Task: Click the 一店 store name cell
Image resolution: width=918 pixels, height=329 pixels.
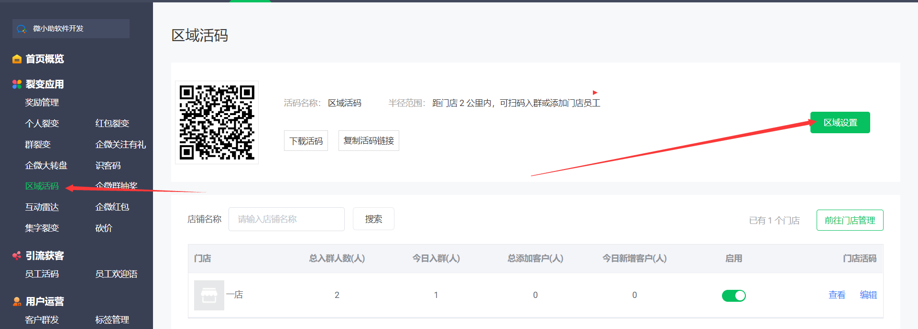Action: (234, 295)
